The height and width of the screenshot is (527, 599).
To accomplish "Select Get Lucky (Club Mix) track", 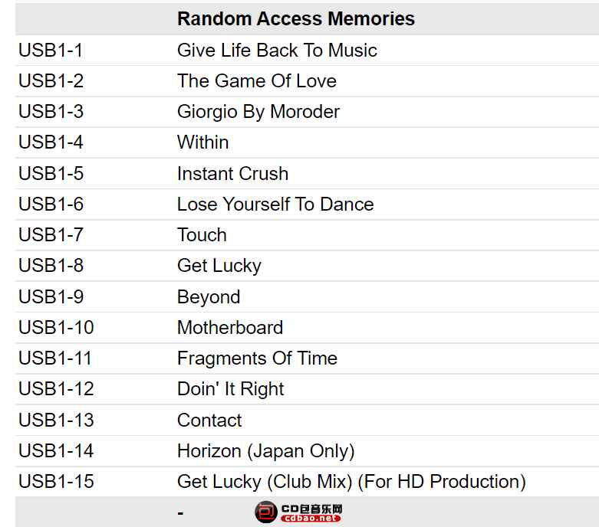I will [351, 482].
